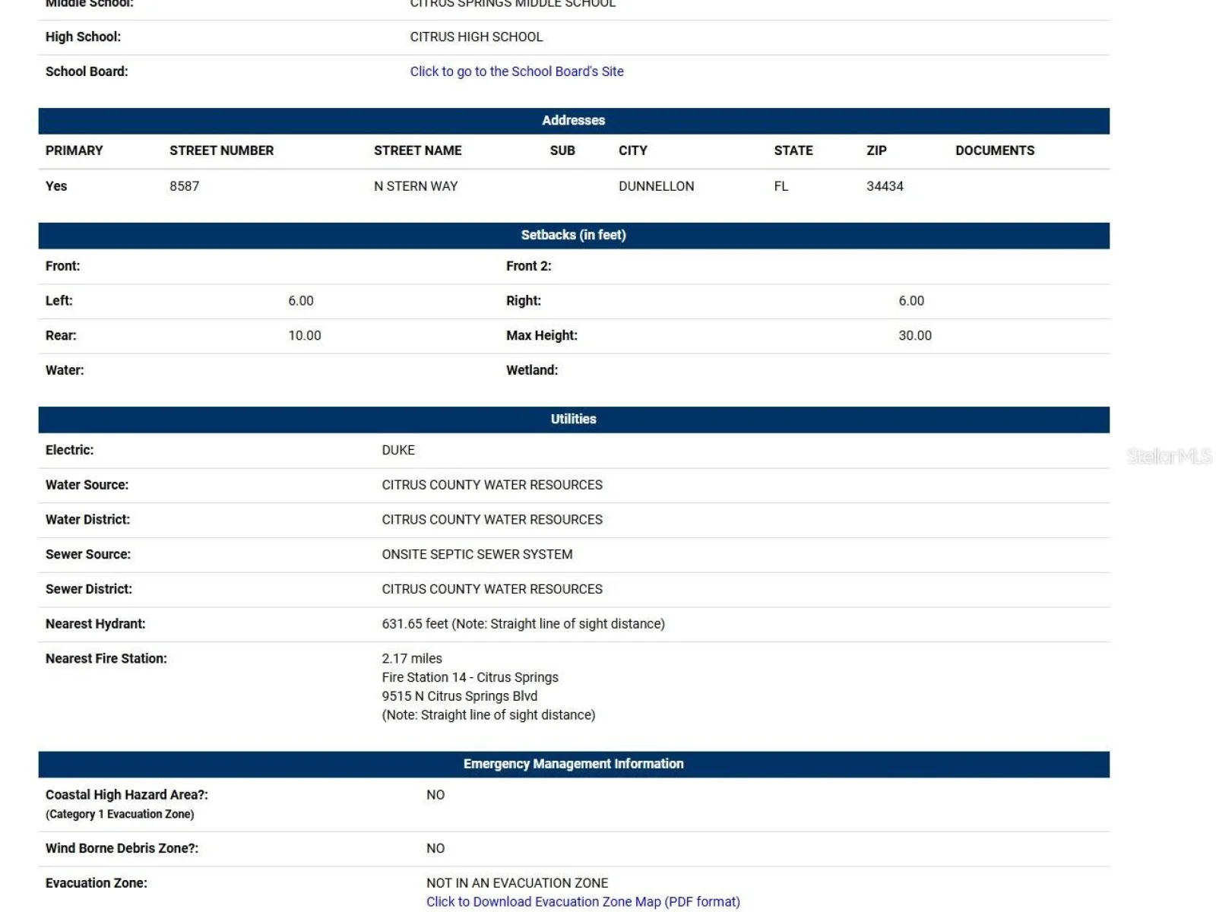Select the CITRUS HIGH SCHOOL value
The height and width of the screenshot is (912, 1216).
click(x=477, y=36)
